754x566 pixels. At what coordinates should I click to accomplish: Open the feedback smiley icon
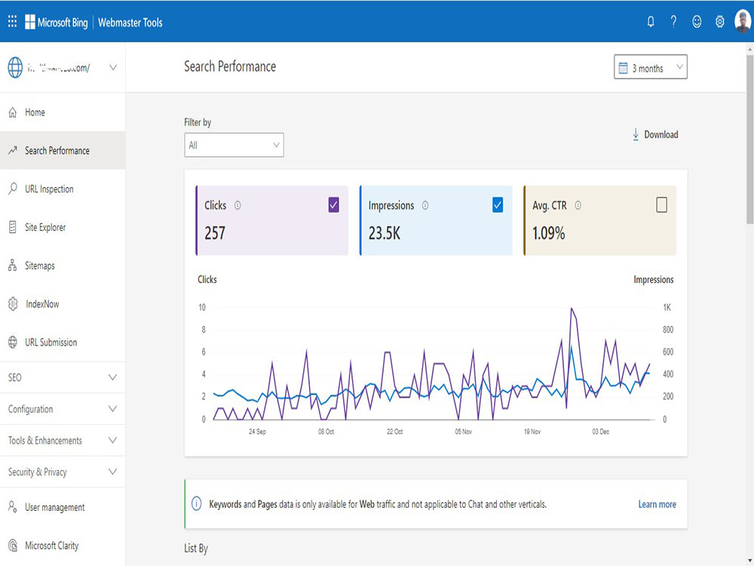697,22
